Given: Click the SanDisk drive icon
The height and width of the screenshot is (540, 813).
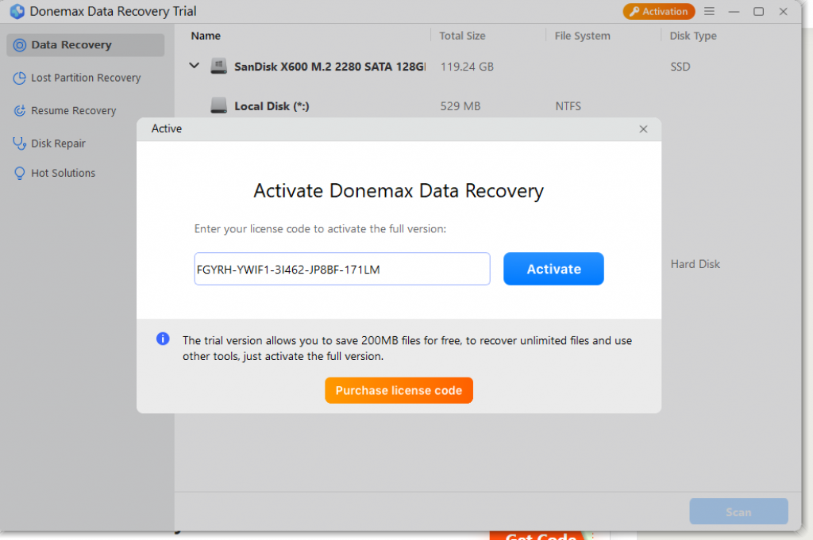Looking at the screenshot, I should (x=219, y=67).
